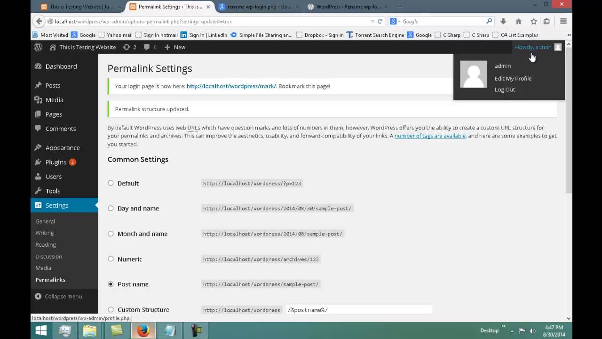Bookmark this page with the star icon

point(533,21)
